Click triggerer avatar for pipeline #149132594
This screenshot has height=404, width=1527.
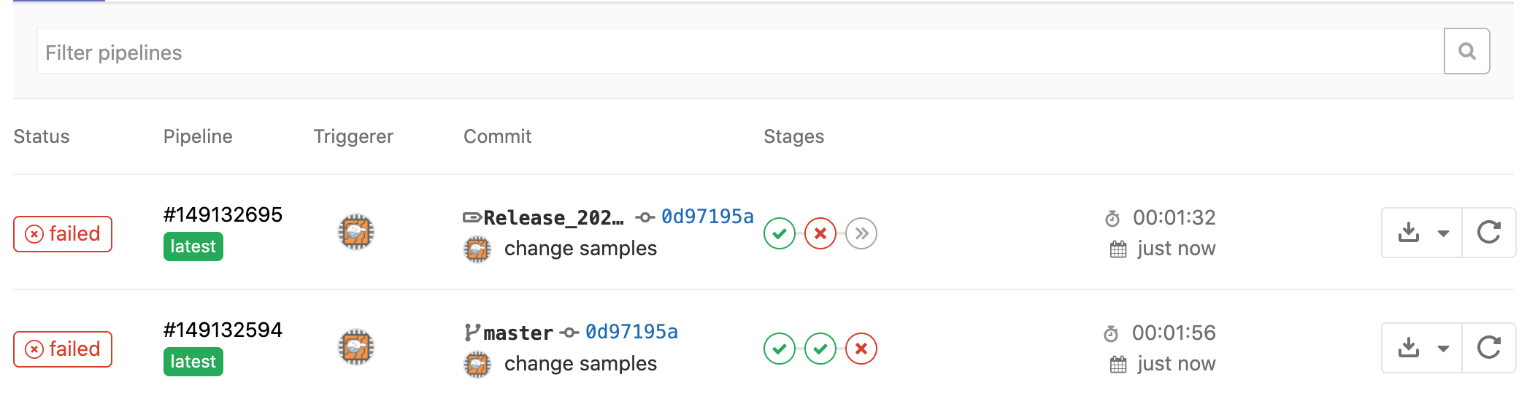(x=356, y=347)
